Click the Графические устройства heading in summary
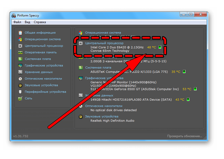The width and height of the screenshot is (224, 159). pos(104,78)
